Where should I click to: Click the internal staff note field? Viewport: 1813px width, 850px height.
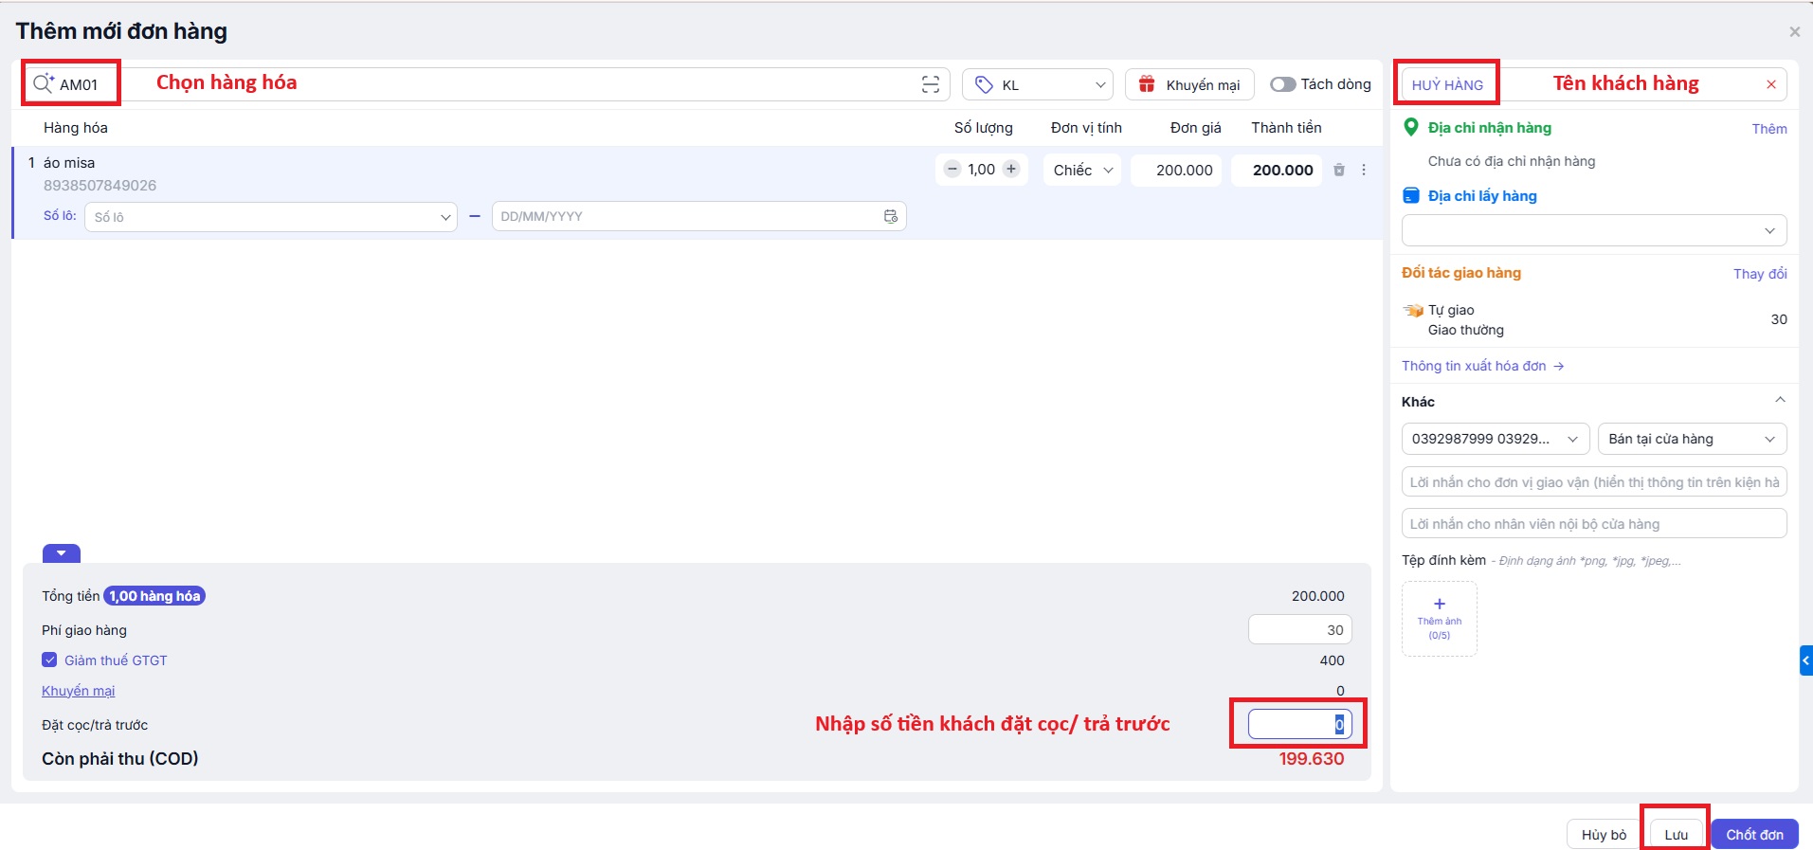click(1594, 524)
